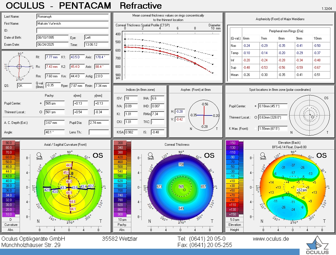Click the 42.5 value on curvature map
The height and width of the screenshot is (255, 336).
(x=47, y=190)
